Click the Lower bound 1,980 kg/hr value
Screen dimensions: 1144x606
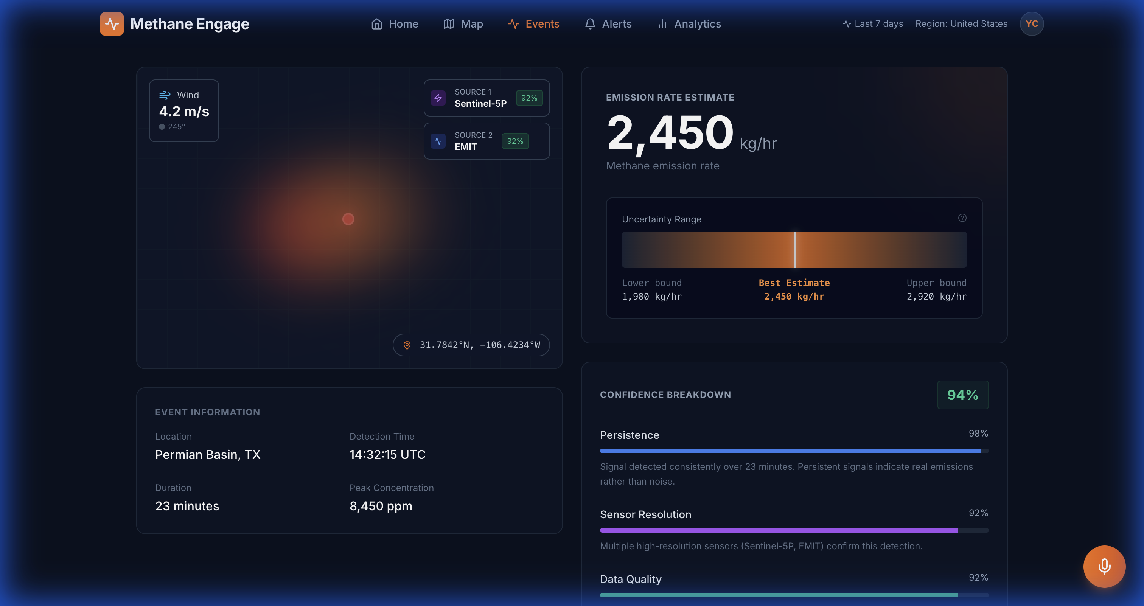pos(651,296)
